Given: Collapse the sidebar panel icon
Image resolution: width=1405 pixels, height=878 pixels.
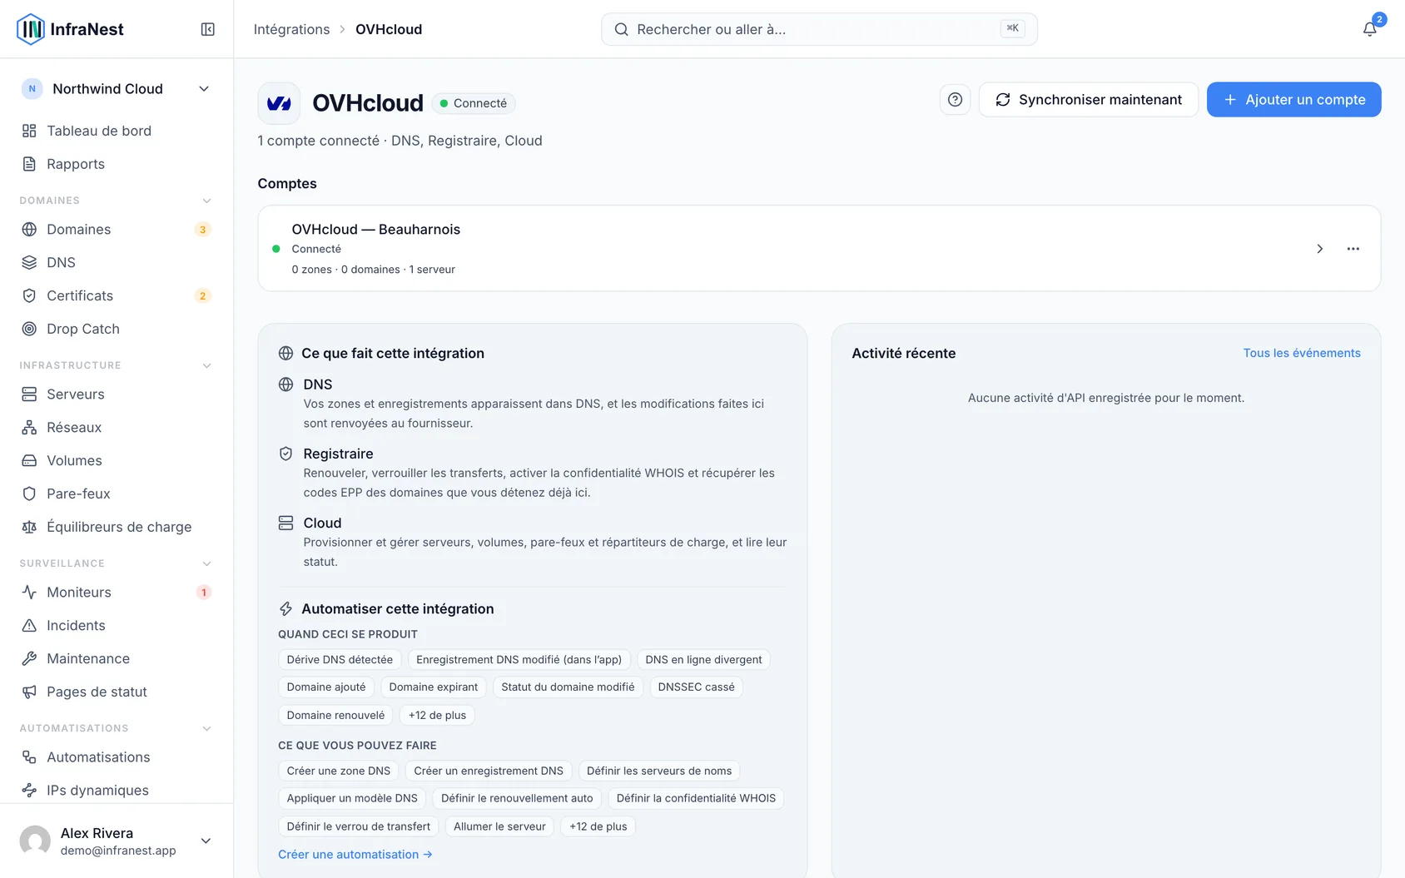Looking at the screenshot, I should tap(208, 29).
